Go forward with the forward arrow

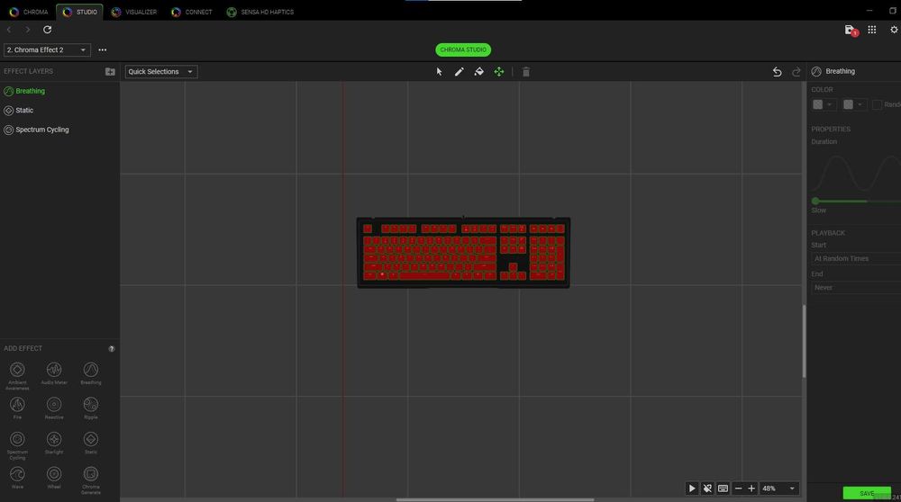(27, 30)
